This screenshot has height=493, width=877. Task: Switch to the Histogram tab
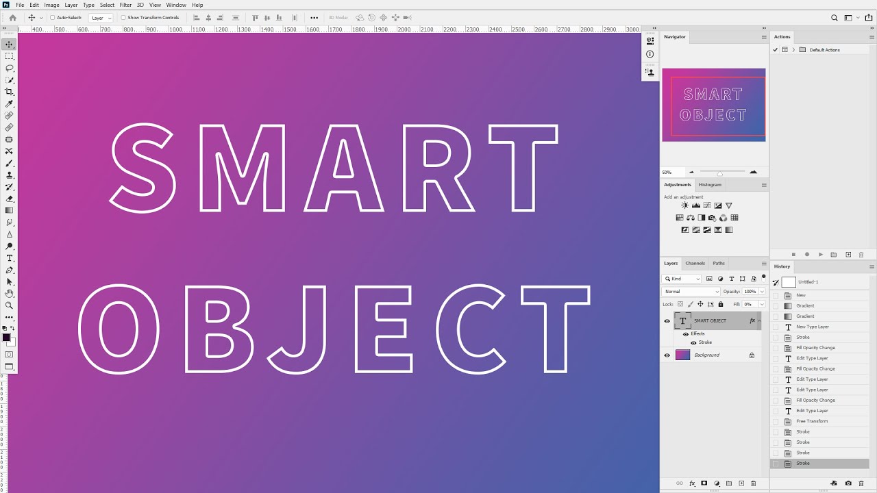(x=710, y=185)
